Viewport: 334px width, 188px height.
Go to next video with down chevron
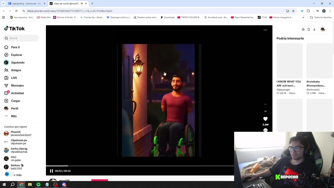265,111
